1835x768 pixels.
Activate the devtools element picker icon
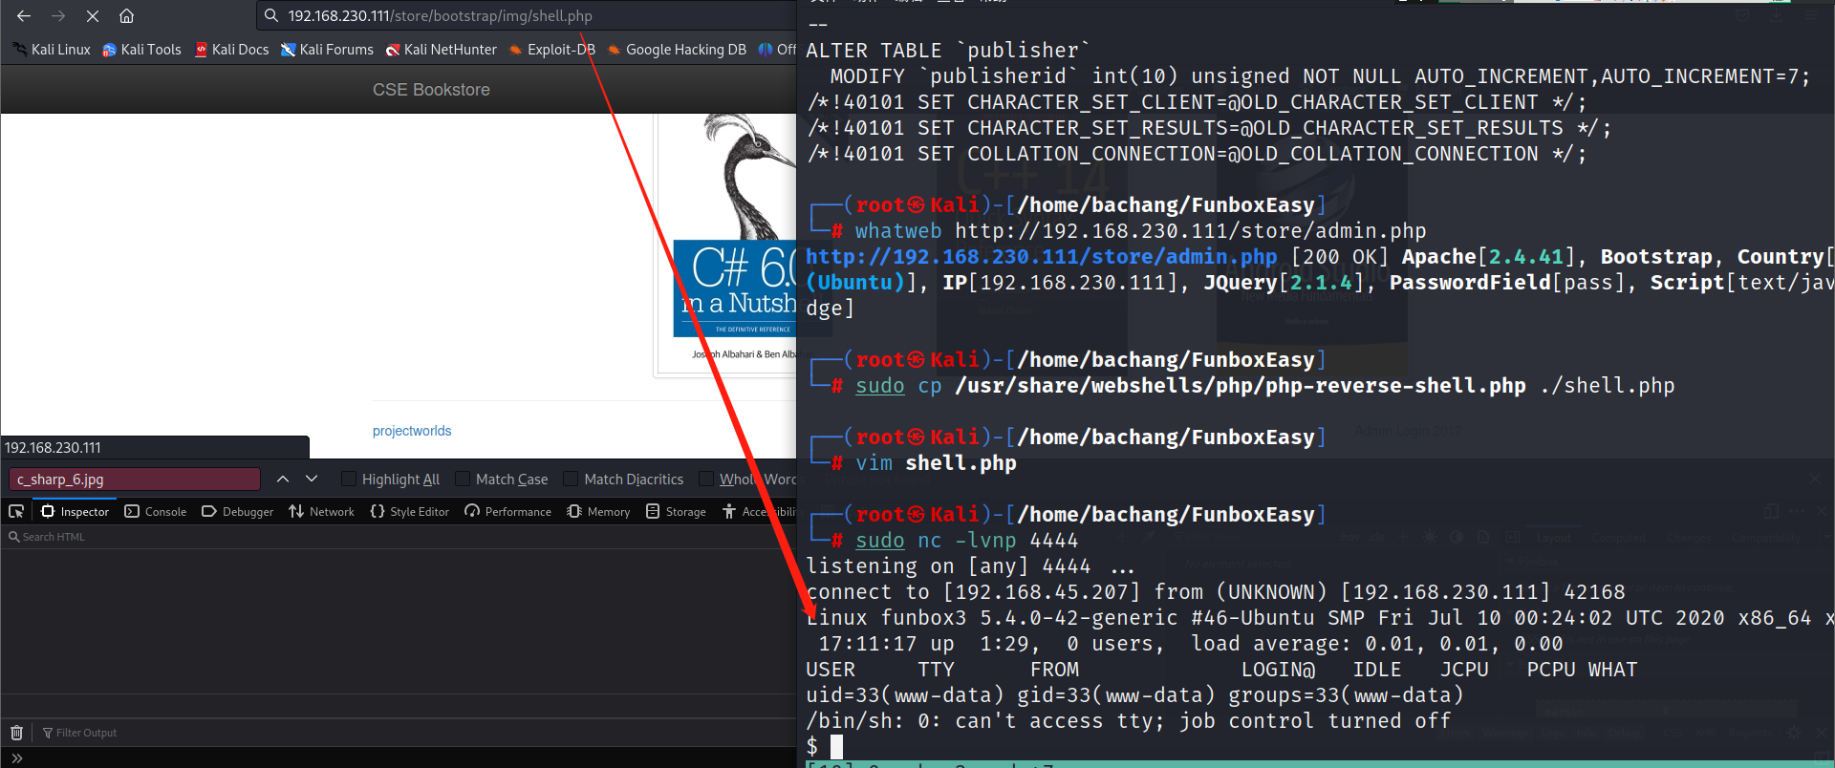tap(16, 512)
